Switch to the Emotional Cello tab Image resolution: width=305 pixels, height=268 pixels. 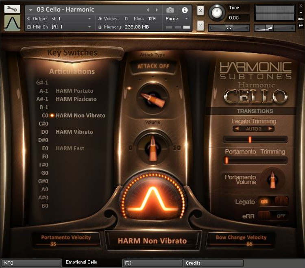[91, 262]
